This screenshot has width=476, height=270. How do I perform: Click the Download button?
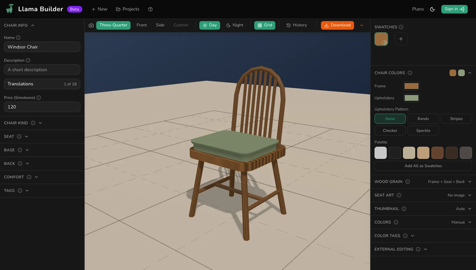(x=337, y=25)
